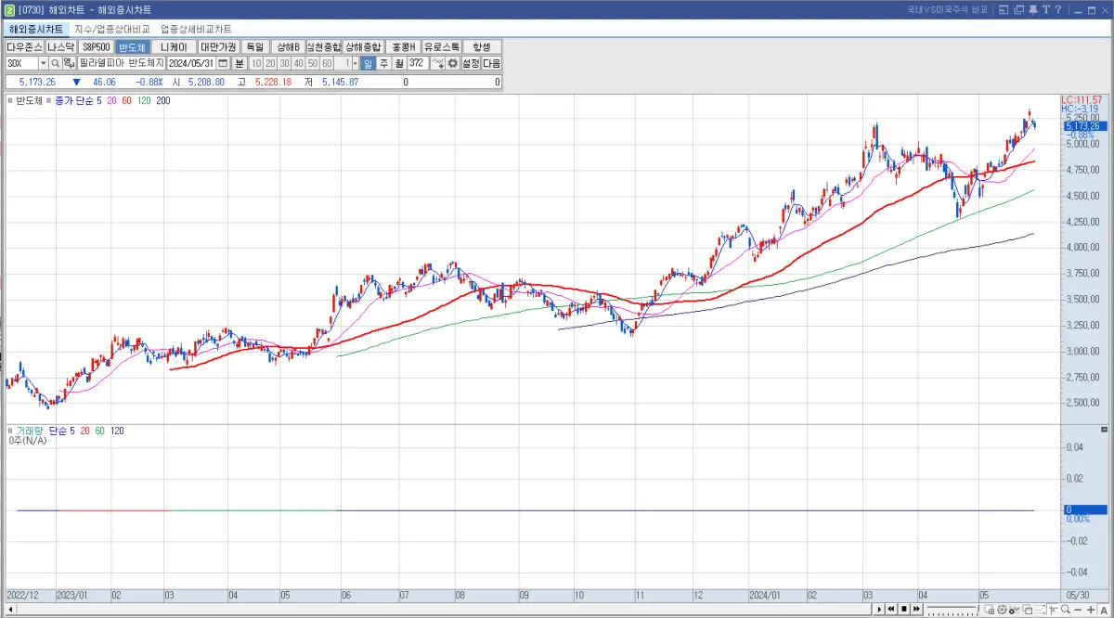Select the 30 minute interval button

(284, 63)
